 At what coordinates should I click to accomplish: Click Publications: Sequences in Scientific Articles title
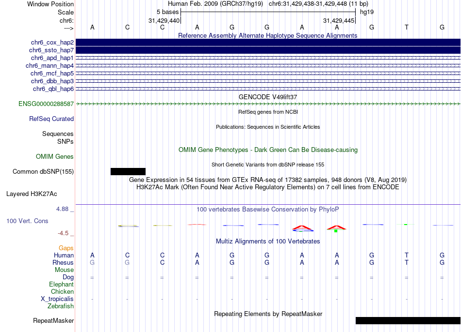coord(268,127)
